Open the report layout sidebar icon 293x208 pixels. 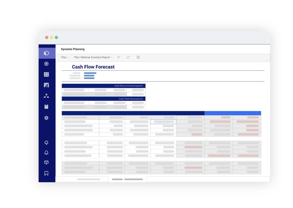[x=46, y=85]
